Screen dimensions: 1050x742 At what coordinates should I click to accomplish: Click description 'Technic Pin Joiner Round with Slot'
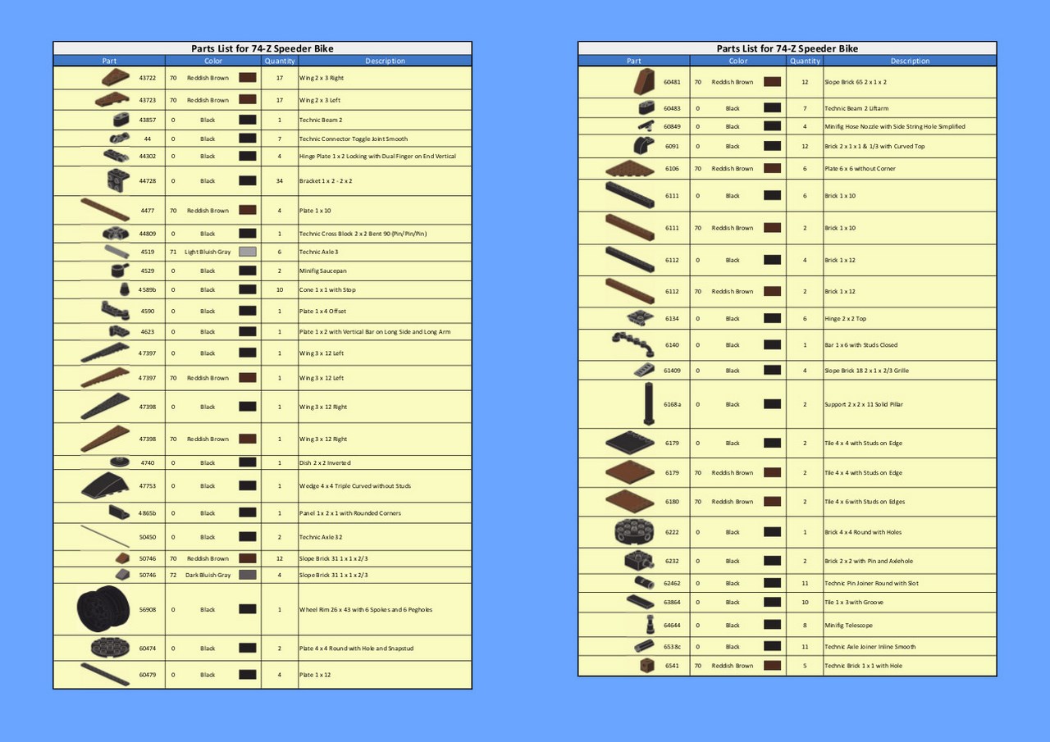click(x=871, y=583)
